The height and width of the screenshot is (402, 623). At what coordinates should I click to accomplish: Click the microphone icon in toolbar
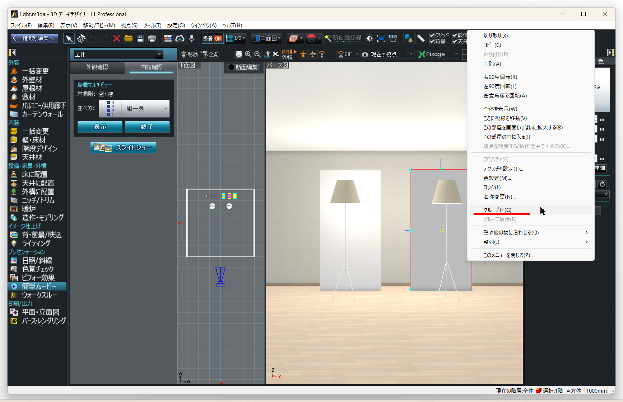[x=192, y=38]
